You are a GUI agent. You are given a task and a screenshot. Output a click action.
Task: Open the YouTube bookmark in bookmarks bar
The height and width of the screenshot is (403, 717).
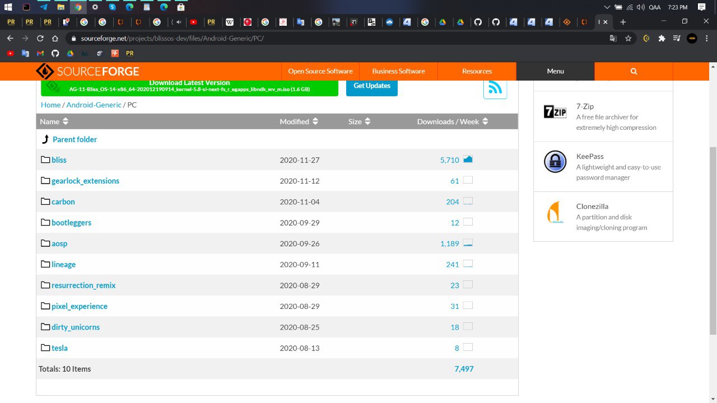(10, 53)
